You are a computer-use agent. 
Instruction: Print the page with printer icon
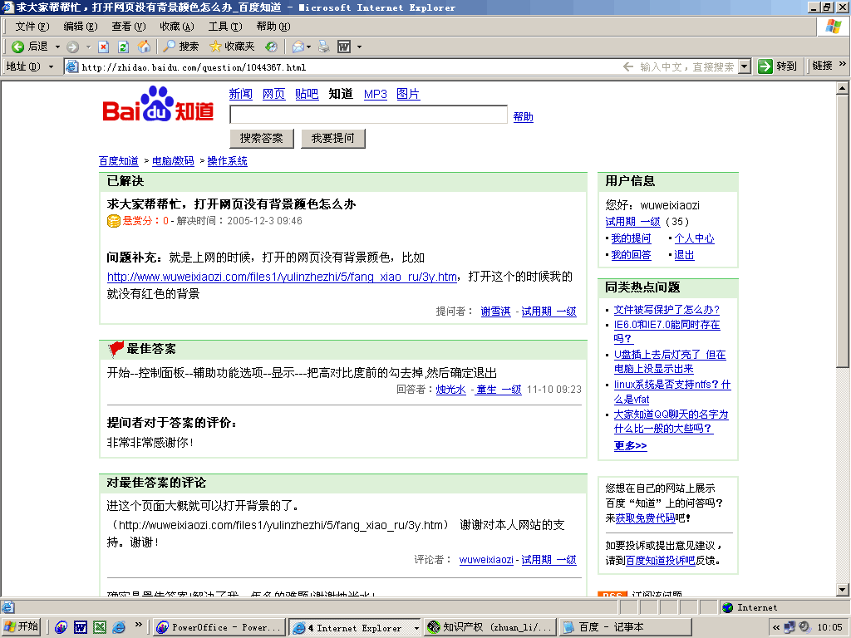(x=324, y=47)
